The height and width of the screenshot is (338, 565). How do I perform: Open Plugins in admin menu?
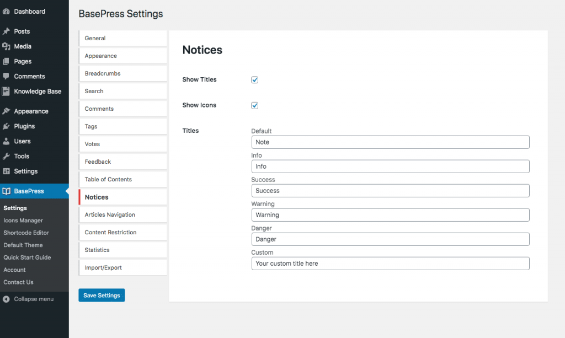point(24,126)
